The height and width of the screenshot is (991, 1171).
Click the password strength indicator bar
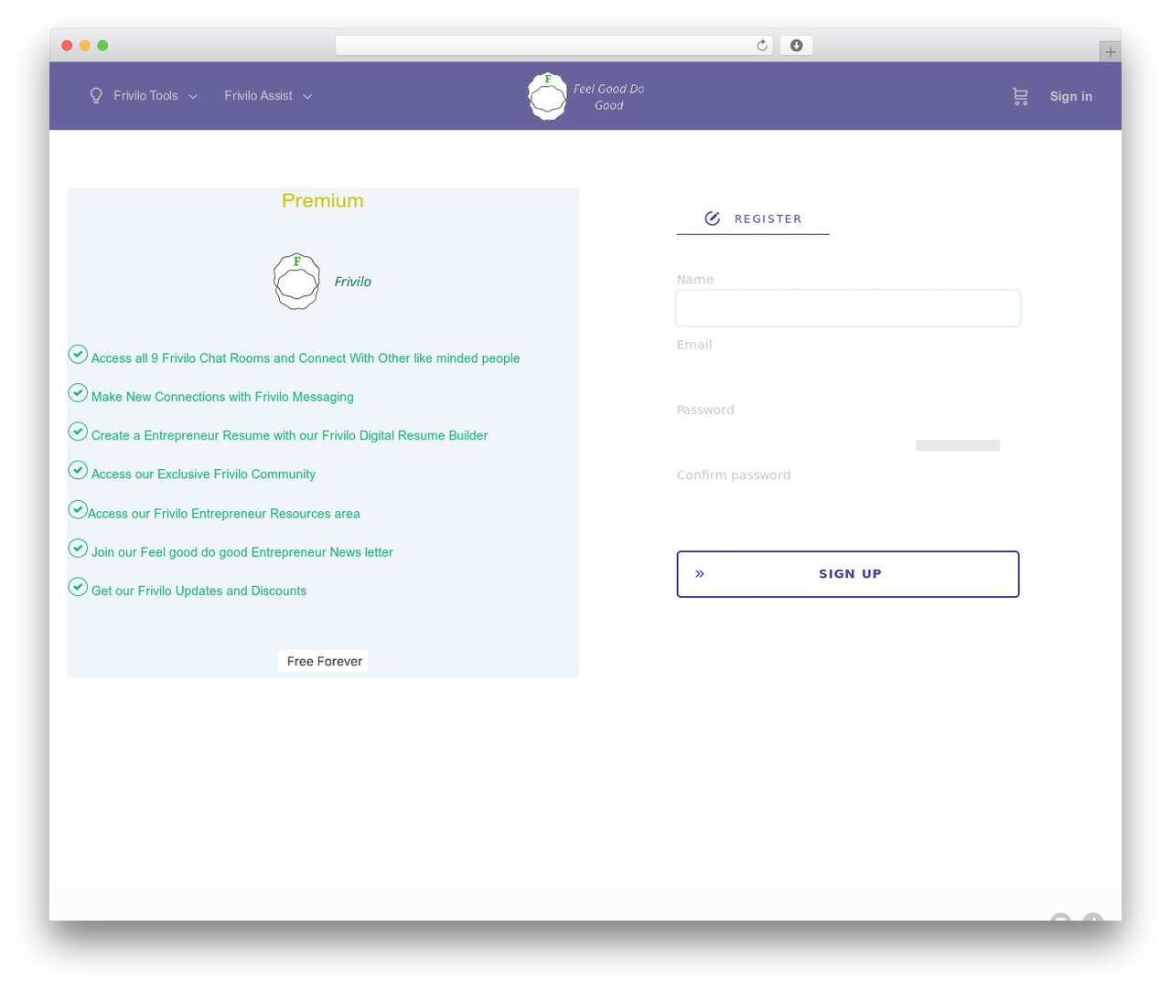click(958, 445)
